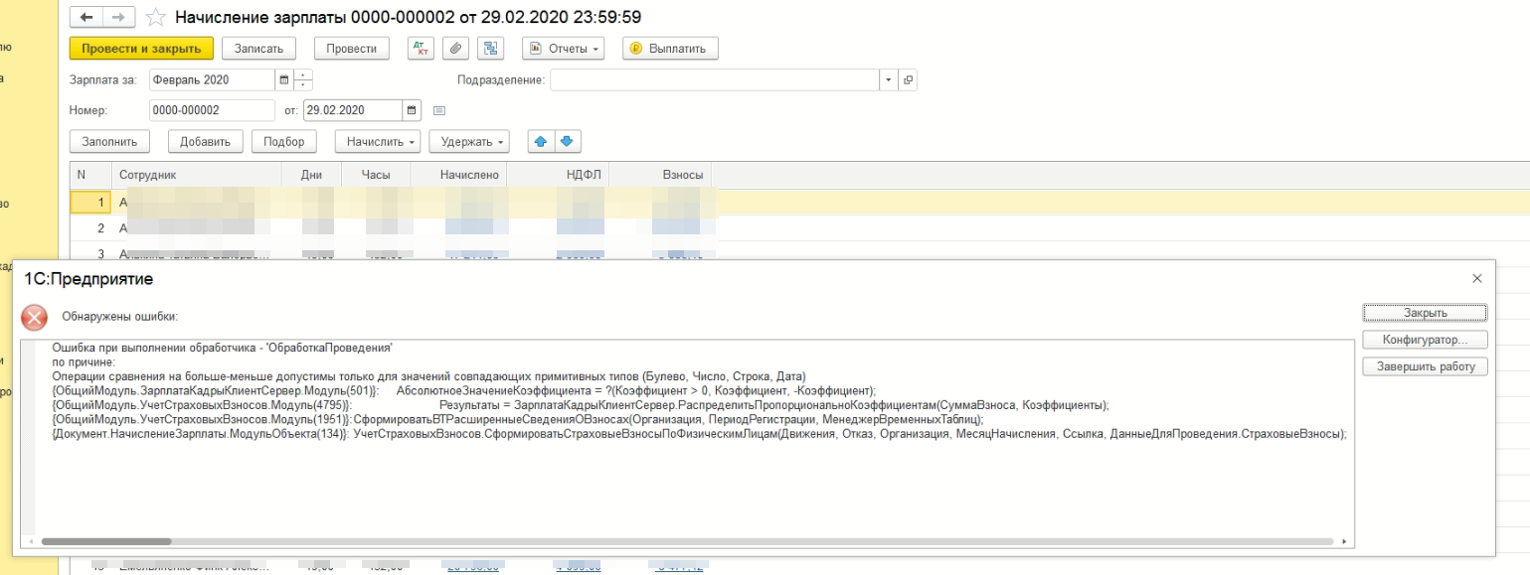The image size is (1530, 575).
Task: Move selected row up with blue arrow
Action: [541, 141]
